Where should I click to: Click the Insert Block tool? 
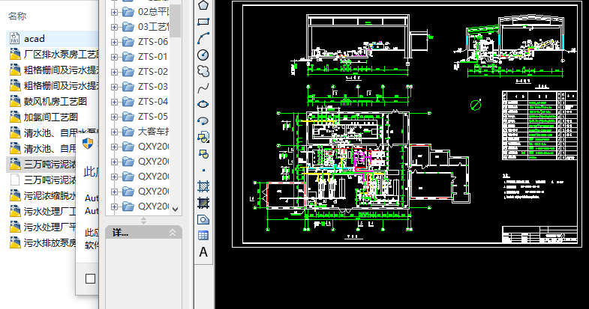203,137
